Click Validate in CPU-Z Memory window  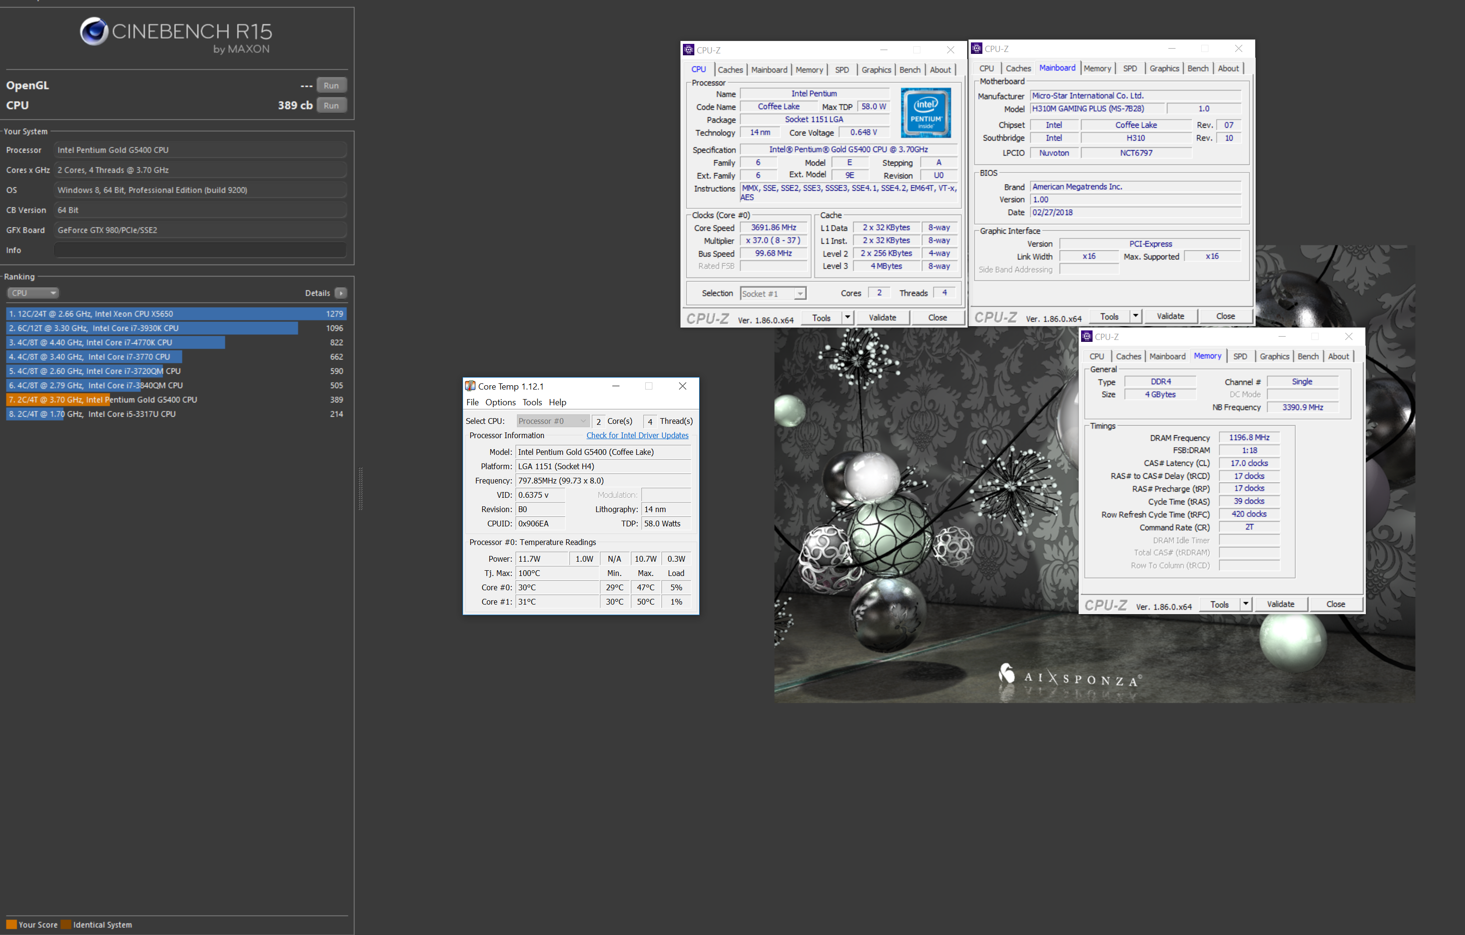(x=1280, y=604)
